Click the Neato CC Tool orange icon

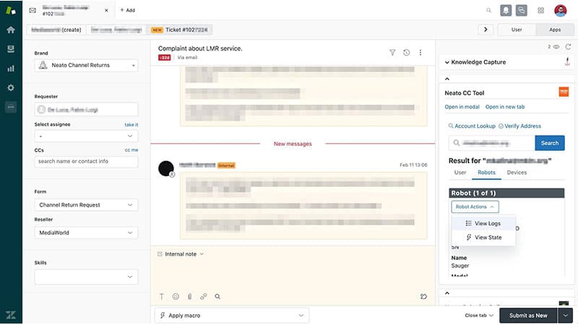pyautogui.click(x=564, y=92)
